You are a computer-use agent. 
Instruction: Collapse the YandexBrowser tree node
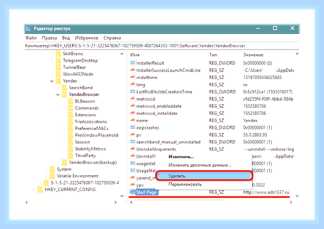58,94
